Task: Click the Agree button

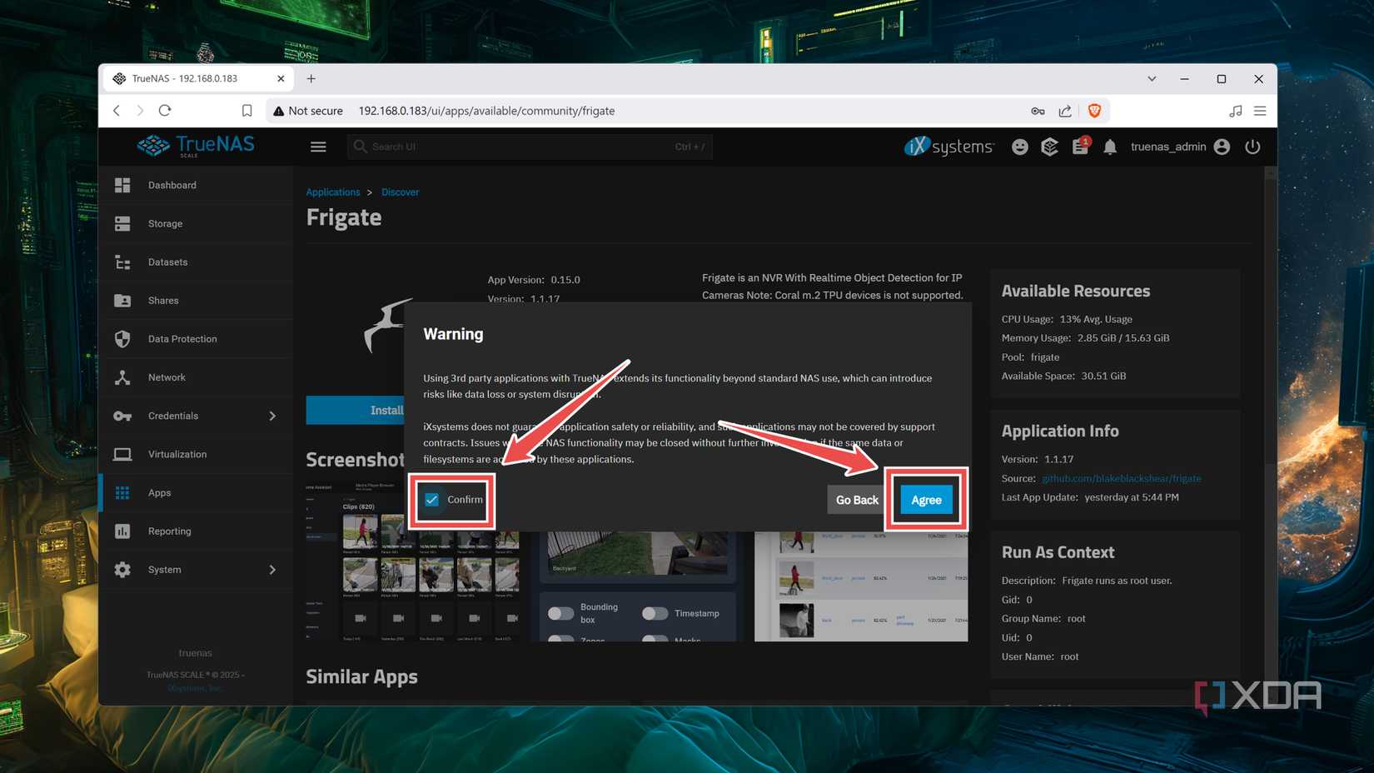Action: click(926, 500)
